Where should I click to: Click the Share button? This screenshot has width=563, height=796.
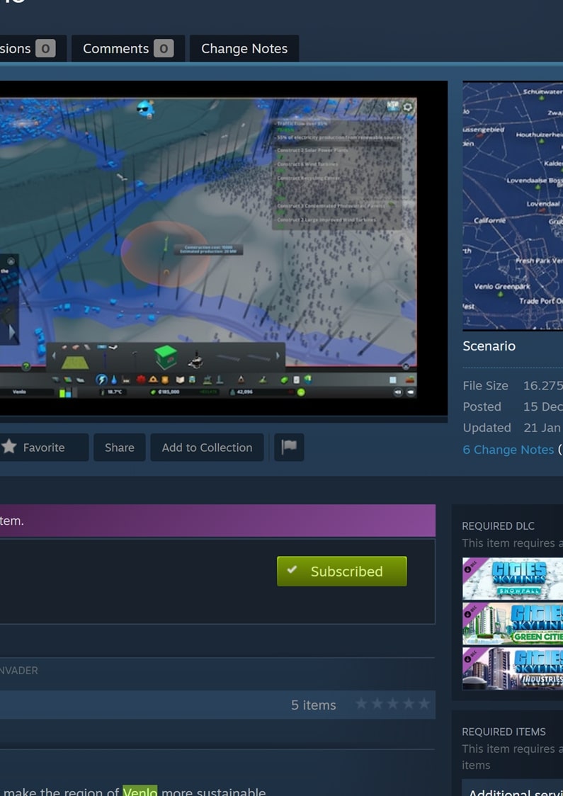coord(119,448)
